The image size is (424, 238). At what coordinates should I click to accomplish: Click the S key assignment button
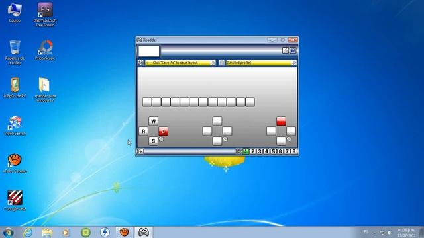(x=153, y=141)
